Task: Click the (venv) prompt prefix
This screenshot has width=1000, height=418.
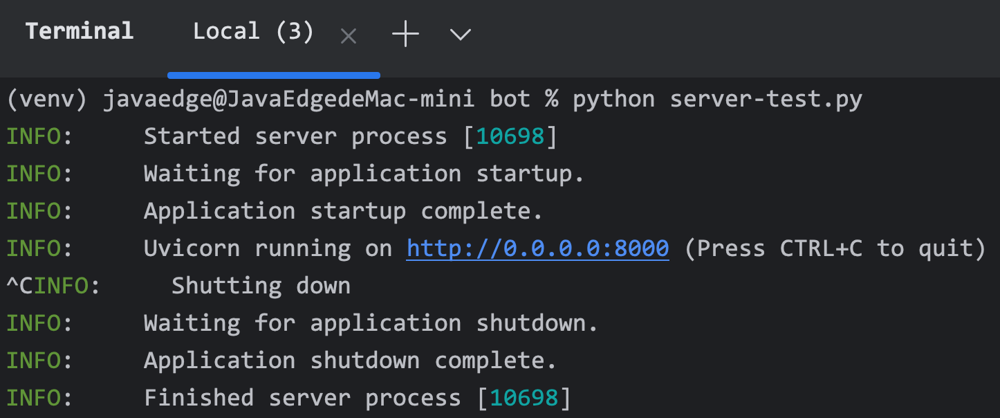Action: click(x=46, y=100)
